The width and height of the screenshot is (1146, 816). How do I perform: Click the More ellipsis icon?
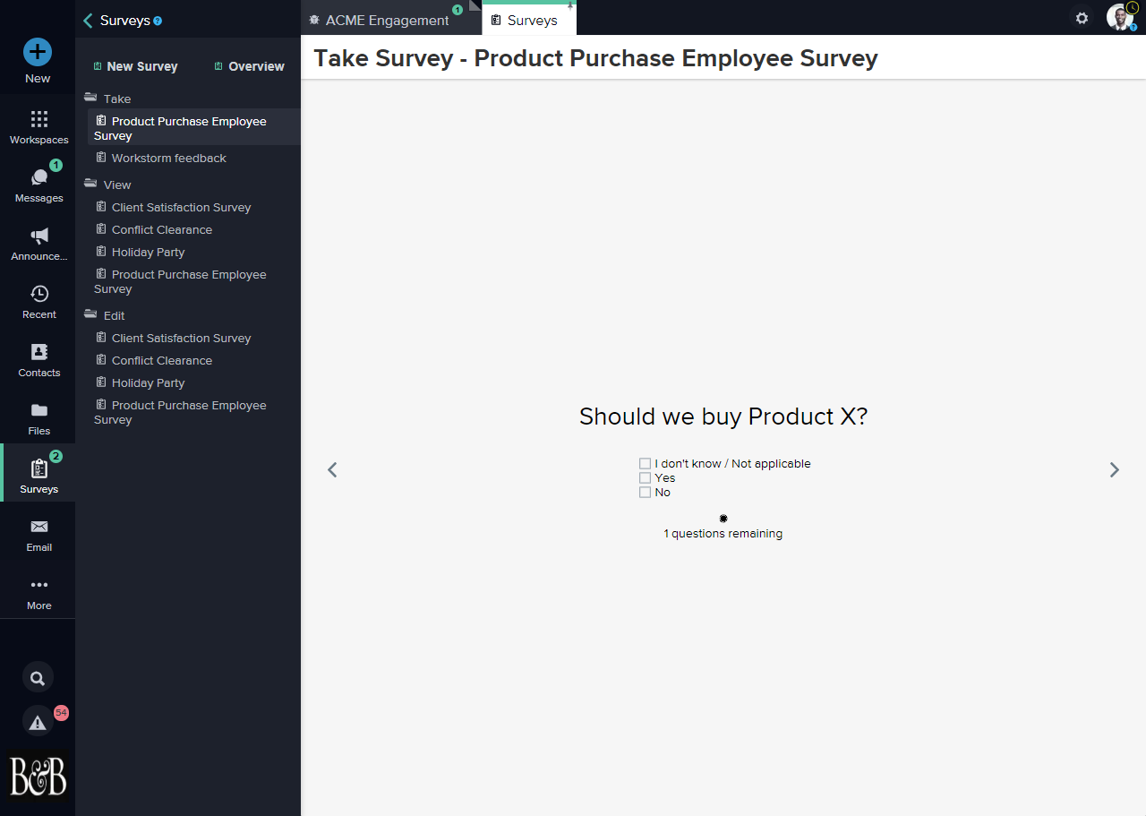pos(39,585)
